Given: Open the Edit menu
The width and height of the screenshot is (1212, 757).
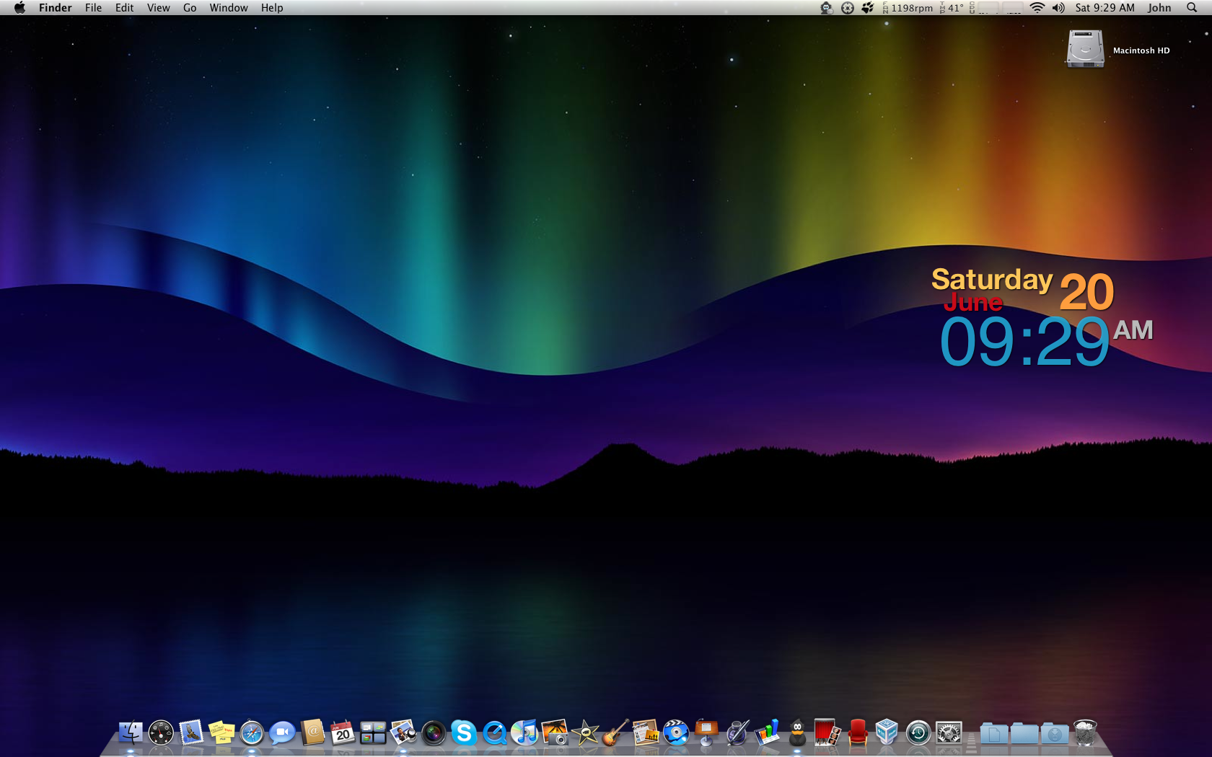Looking at the screenshot, I should click(124, 8).
